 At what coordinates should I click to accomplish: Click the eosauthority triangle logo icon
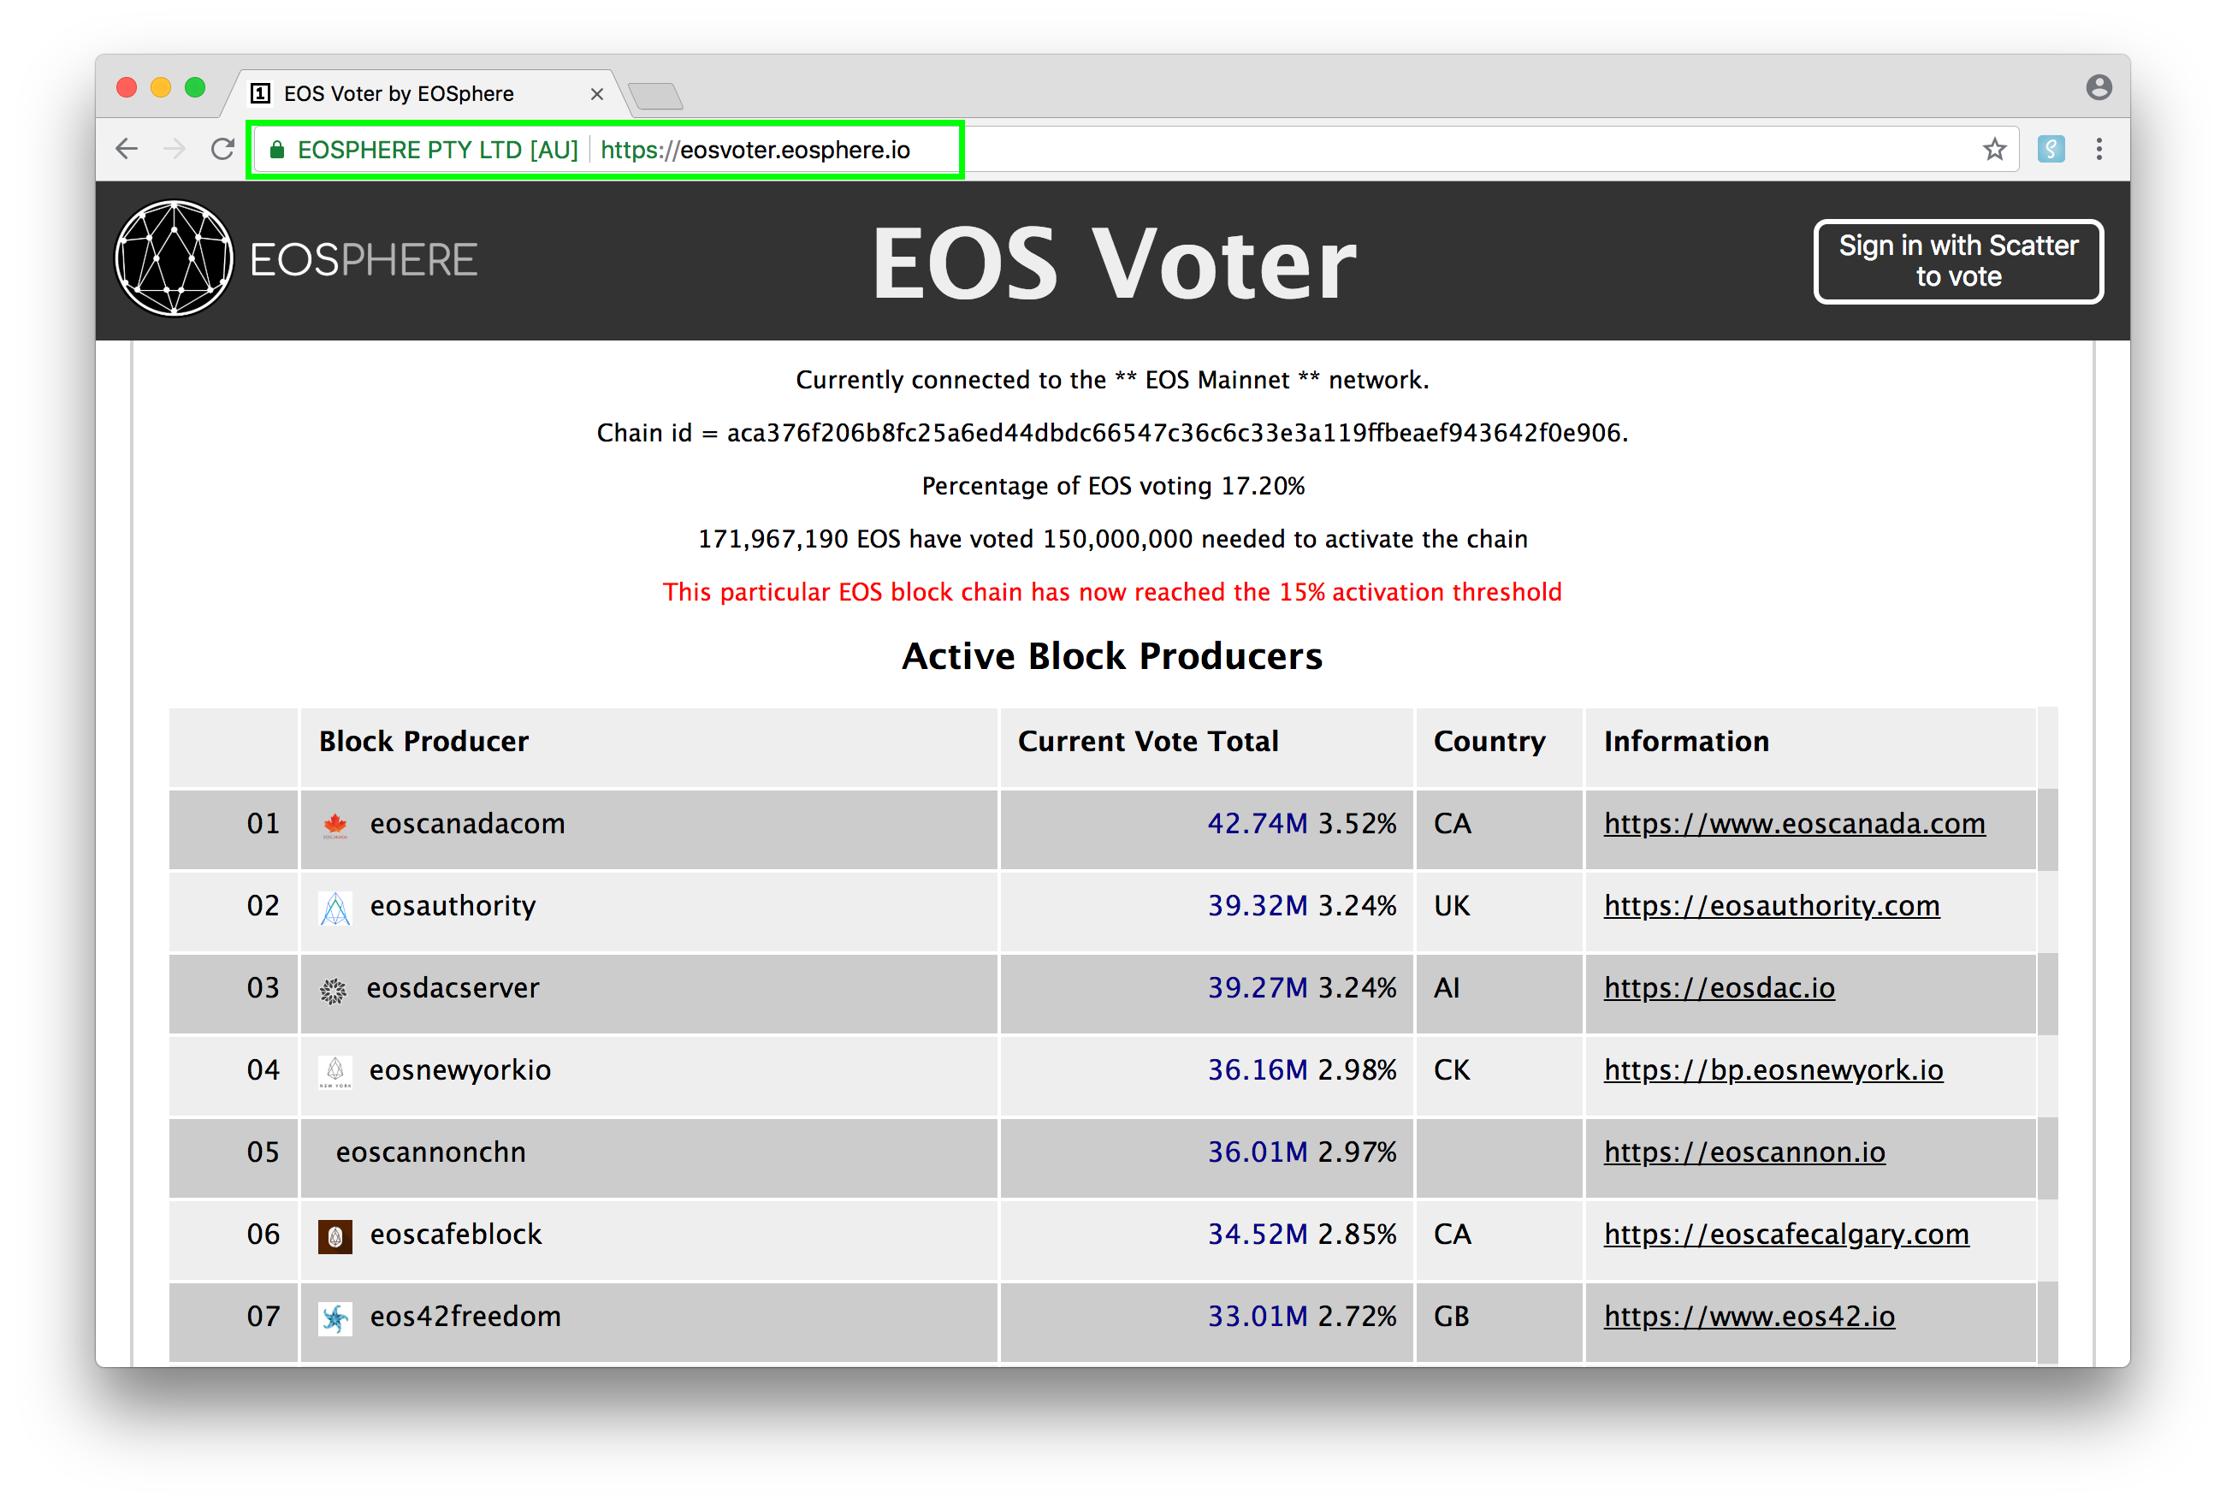pos(334,907)
